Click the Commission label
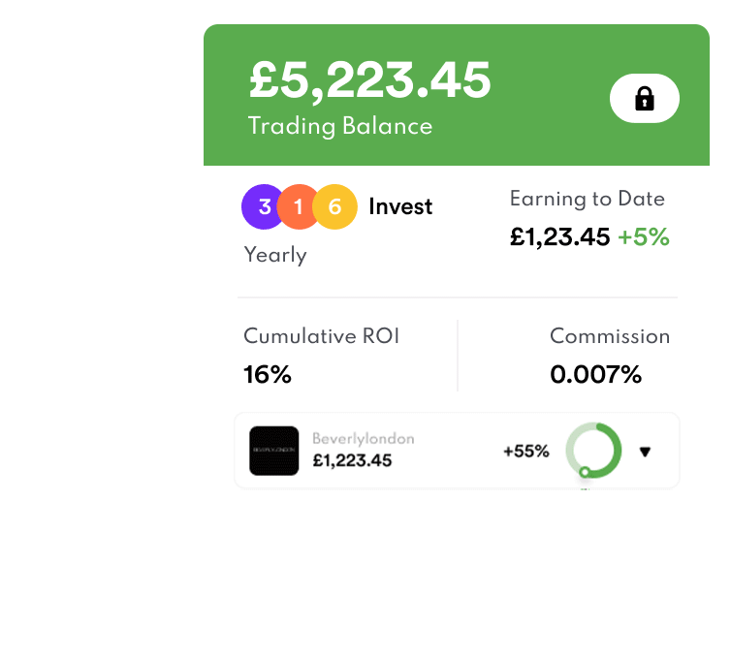Screen dimensions: 731x657 [x=610, y=336]
